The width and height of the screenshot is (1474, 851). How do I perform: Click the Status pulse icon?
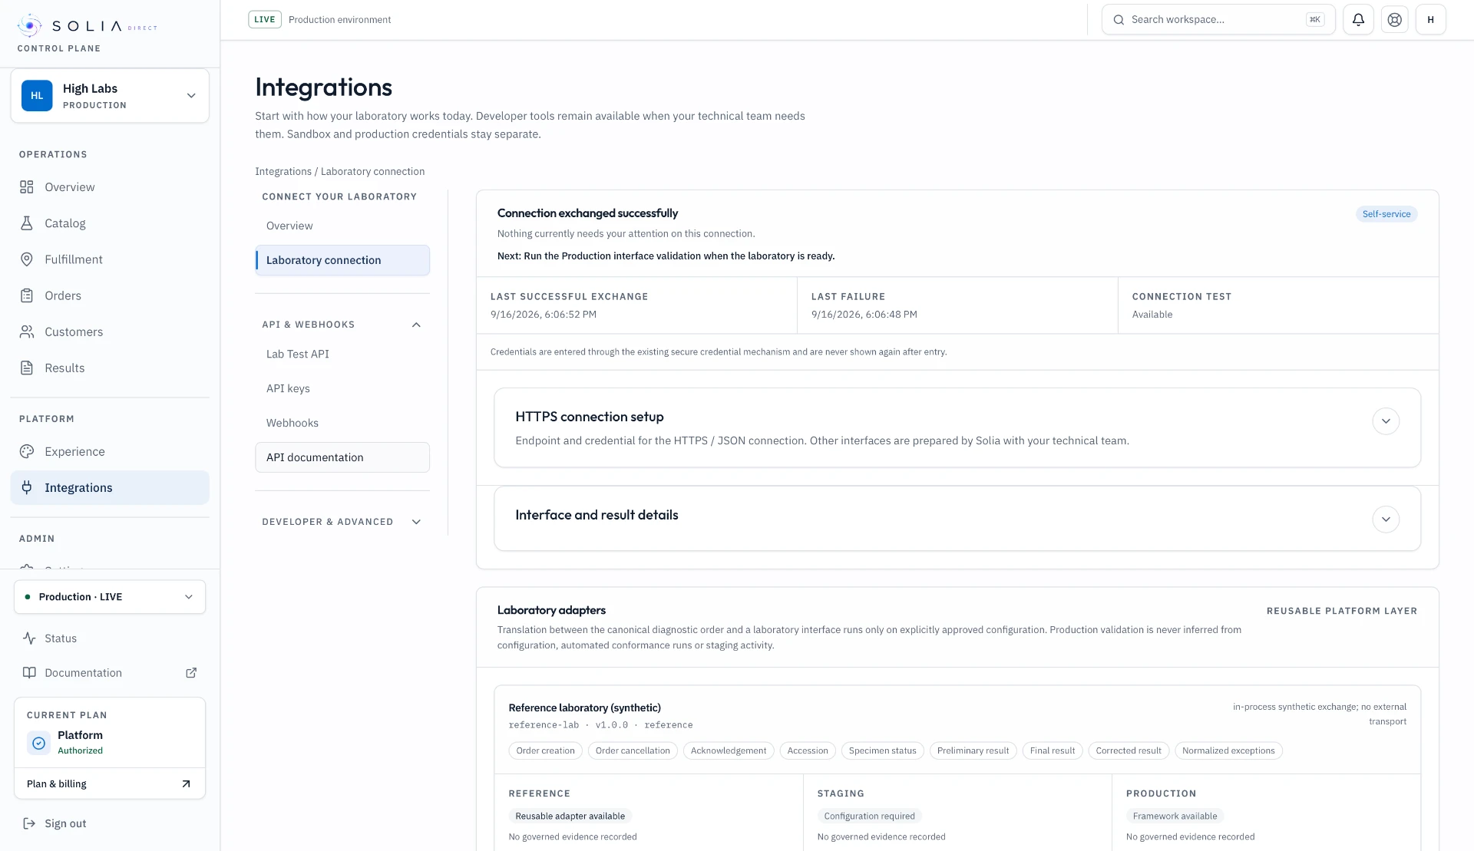click(29, 638)
